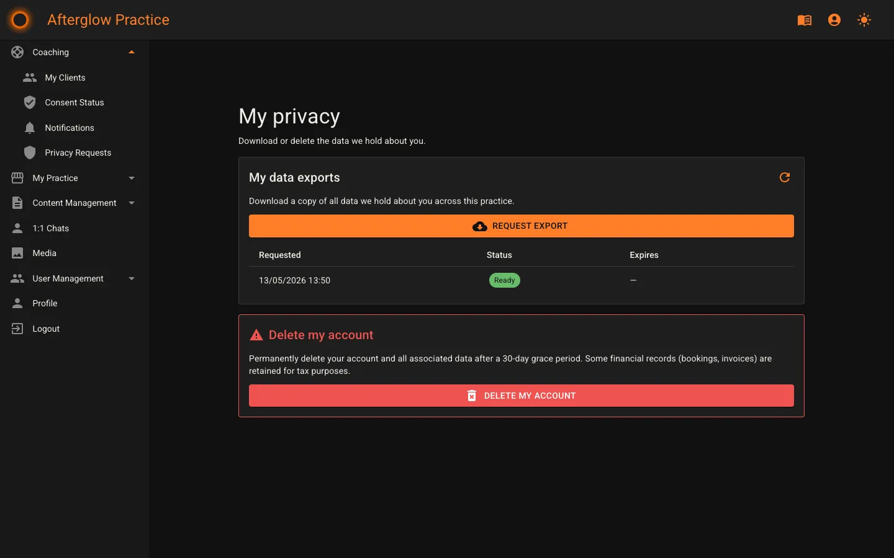Click the Request Export button
The image size is (894, 558).
[521, 226]
